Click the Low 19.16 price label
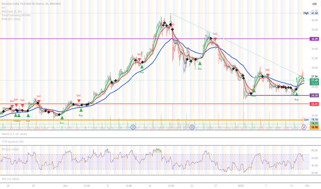 coord(311,120)
